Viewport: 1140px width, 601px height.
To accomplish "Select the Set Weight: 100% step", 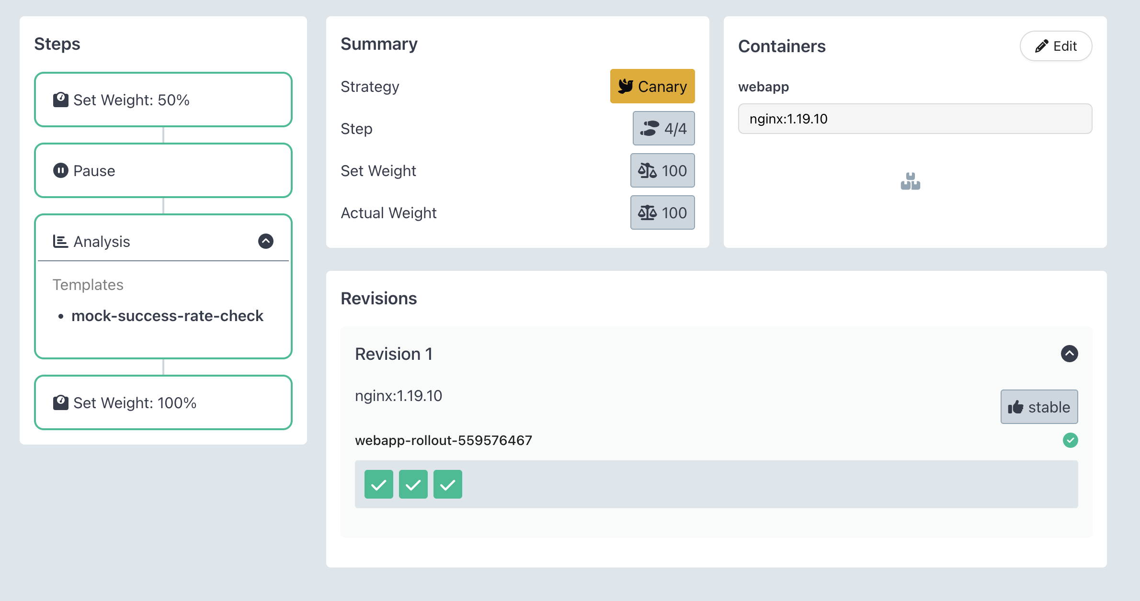I will point(163,402).
